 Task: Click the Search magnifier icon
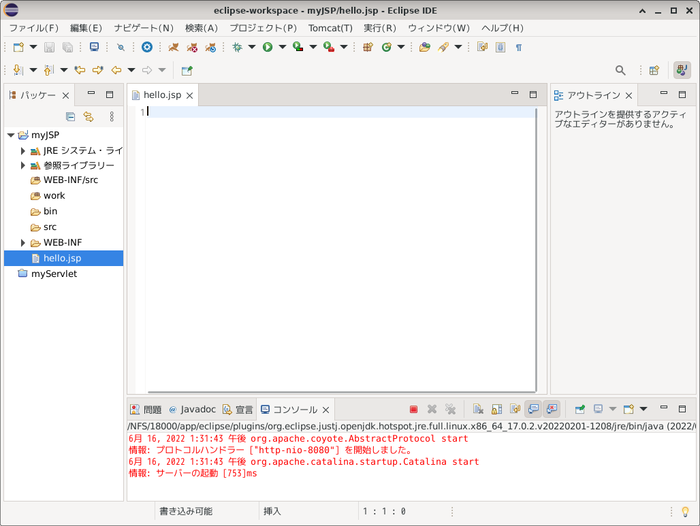point(620,70)
